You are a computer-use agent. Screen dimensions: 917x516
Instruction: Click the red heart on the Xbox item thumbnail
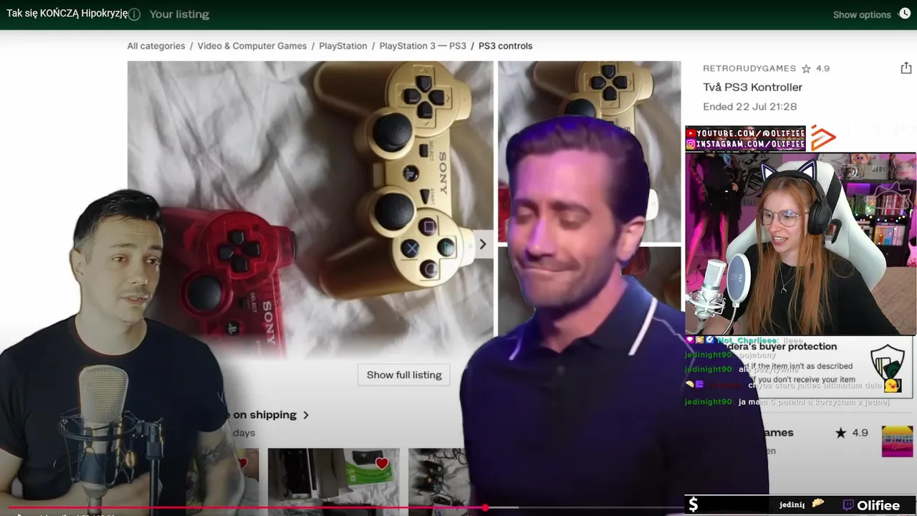click(382, 464)
